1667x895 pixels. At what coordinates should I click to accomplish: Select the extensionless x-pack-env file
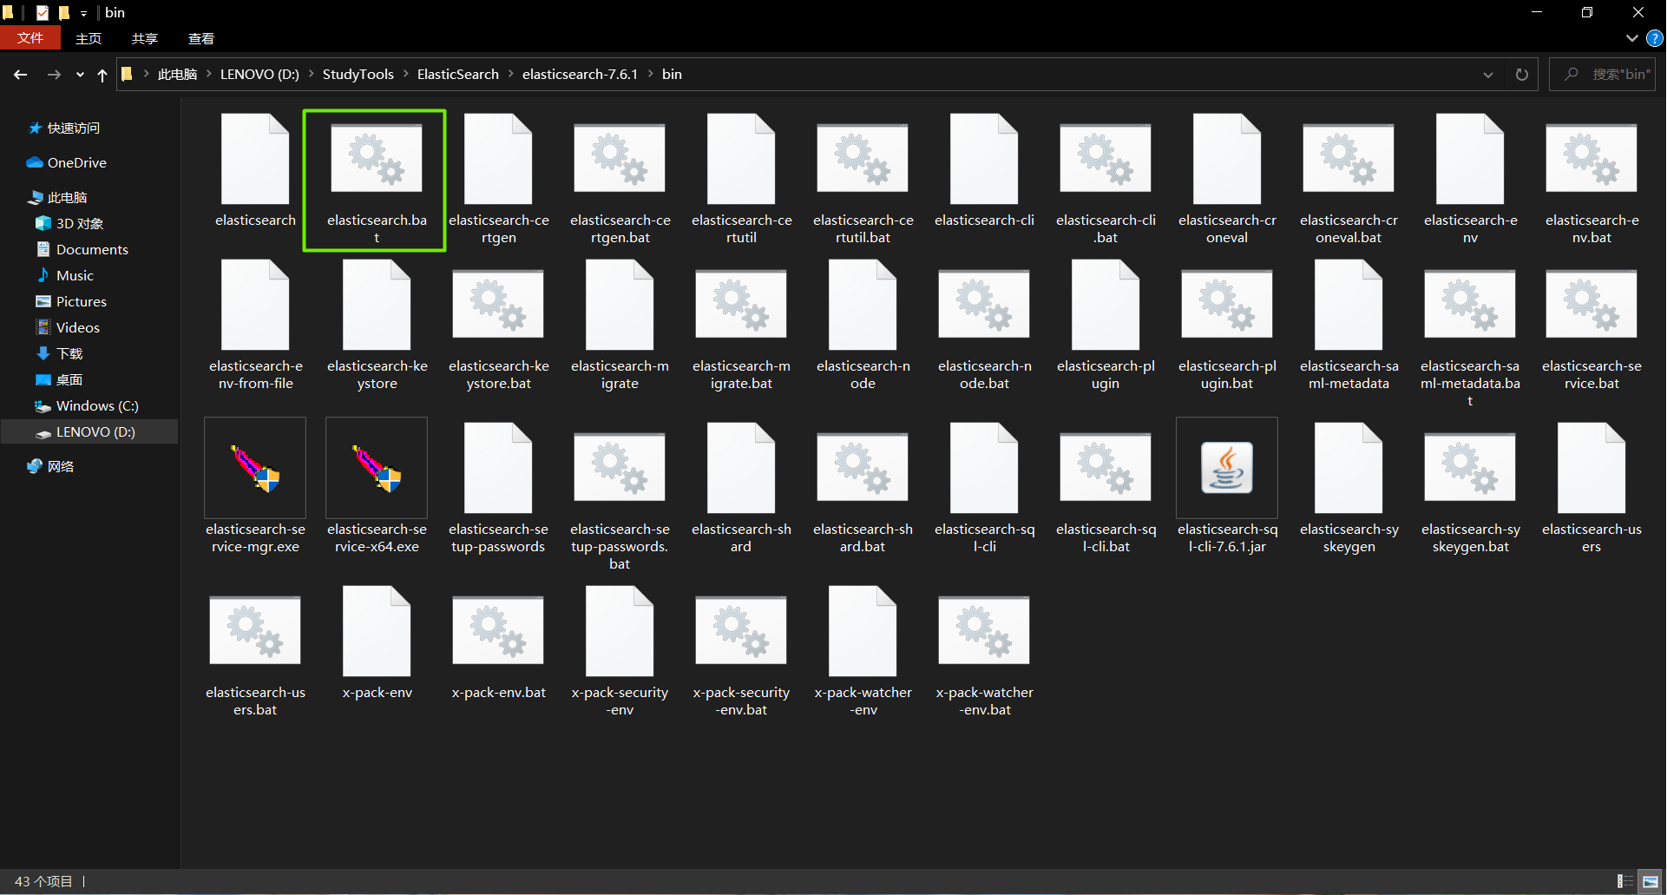[x=377, y=642]
